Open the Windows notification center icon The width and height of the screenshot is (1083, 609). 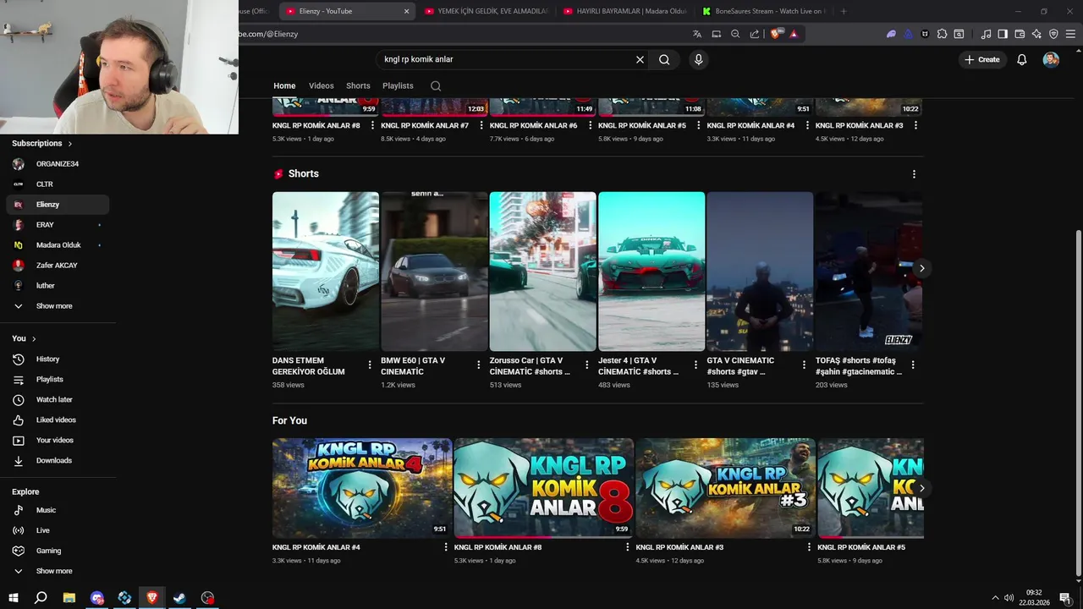[x=1065, y=598]
